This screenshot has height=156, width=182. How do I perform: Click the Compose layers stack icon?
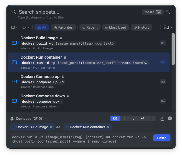tap(12, 119)
